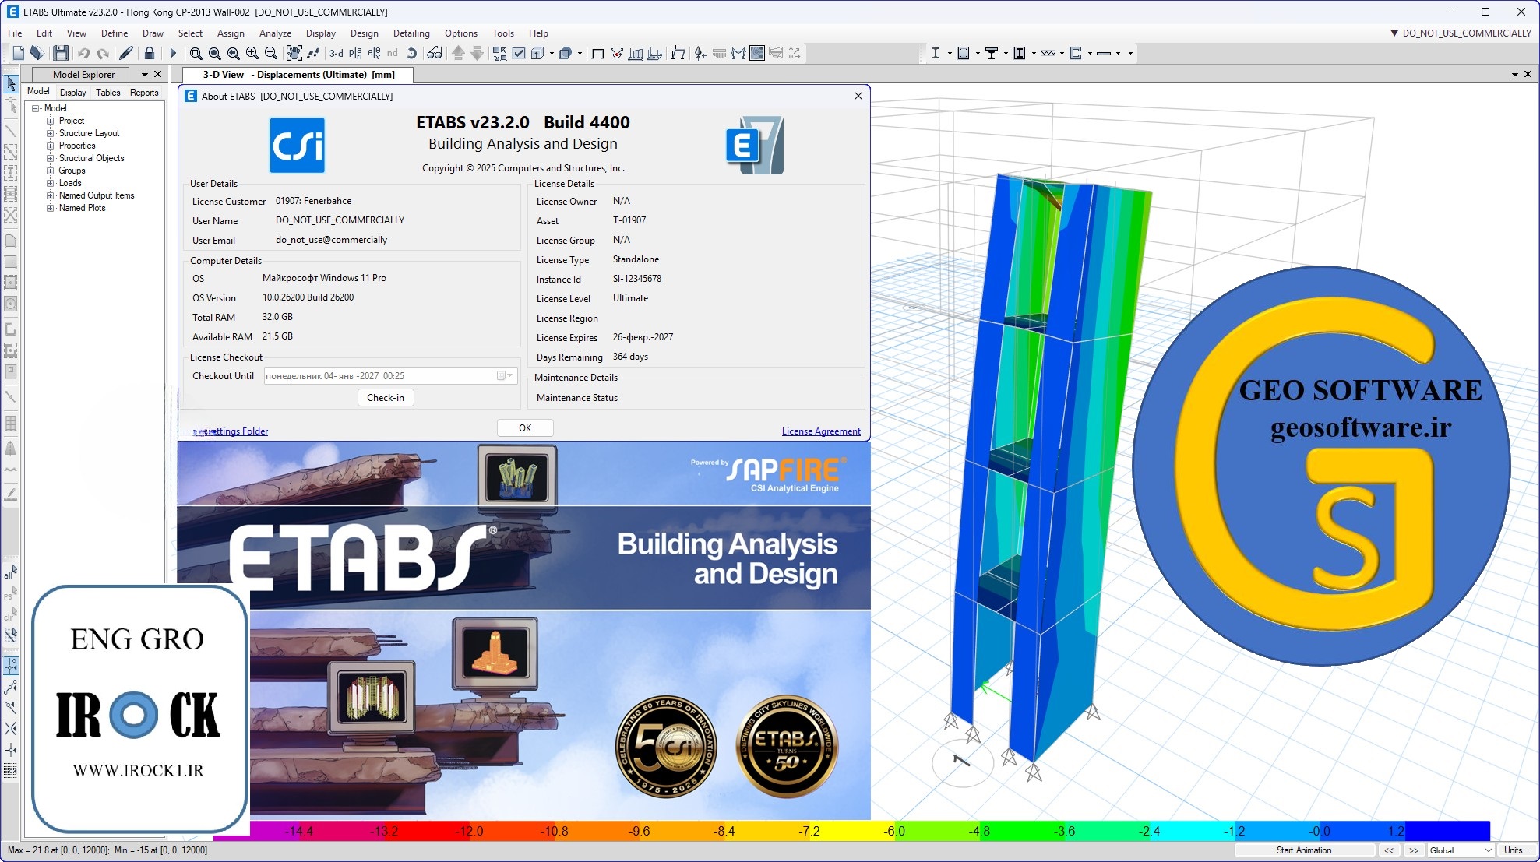Expand the Loads tree node
This screenshot has height=862, width=1540.
click(50, 183)
